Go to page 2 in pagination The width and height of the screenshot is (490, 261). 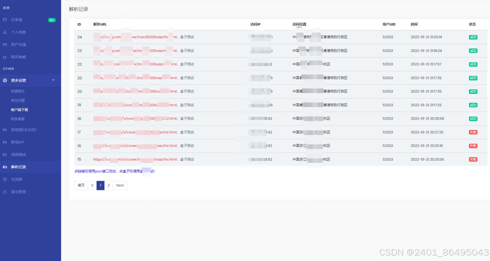coord(109,185)
